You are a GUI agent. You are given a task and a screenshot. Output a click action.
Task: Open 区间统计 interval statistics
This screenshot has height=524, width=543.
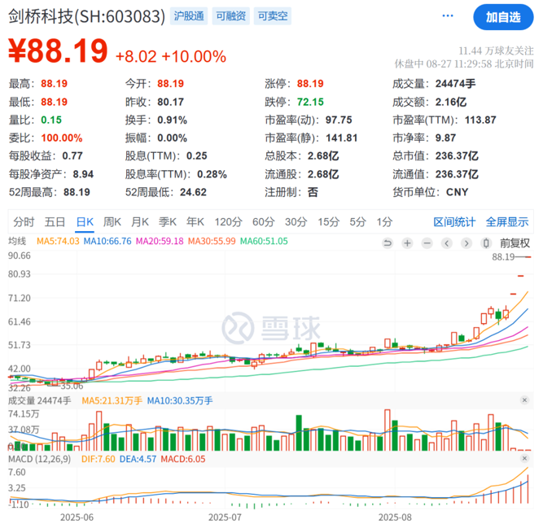tap(454, 221)
